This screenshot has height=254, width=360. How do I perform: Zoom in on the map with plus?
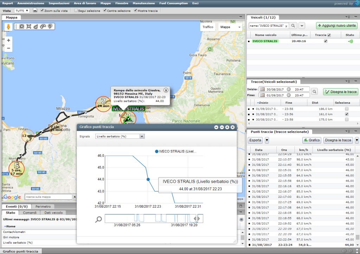tap(8, 40)
